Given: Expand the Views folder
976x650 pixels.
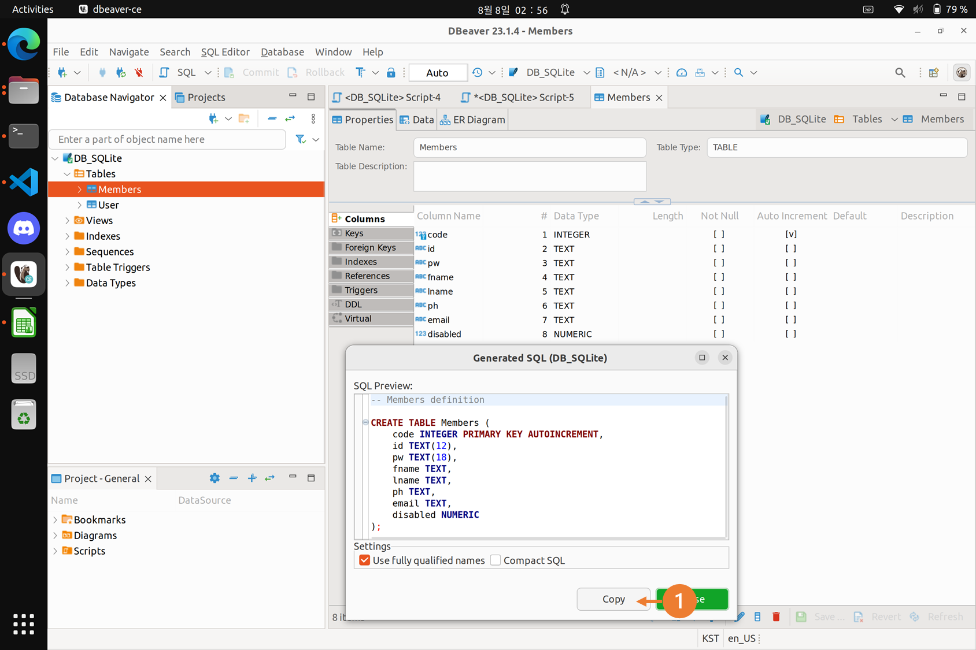Looking at the screenshot, I should point(67,221).
